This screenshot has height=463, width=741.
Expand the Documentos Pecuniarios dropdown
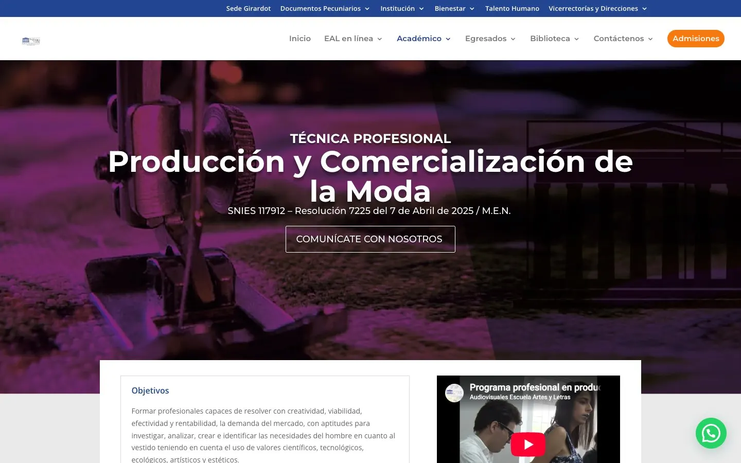(x=325, y=8)
